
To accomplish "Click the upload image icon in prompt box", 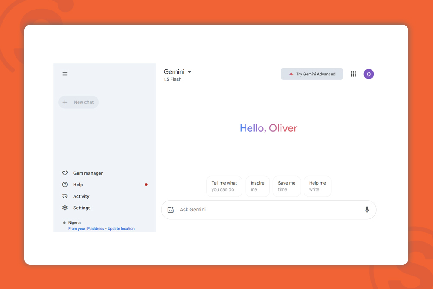I will tap(171, 210).
